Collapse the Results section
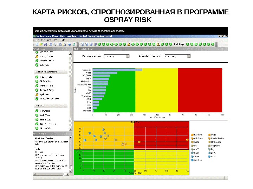The height and width of the screenshot is (189, 253). (65, 106)
